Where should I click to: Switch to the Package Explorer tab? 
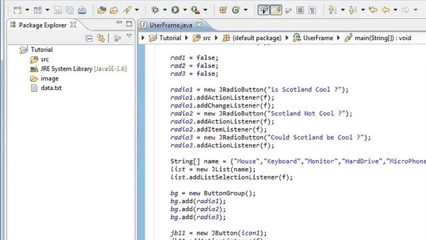[x=43, y=25]
